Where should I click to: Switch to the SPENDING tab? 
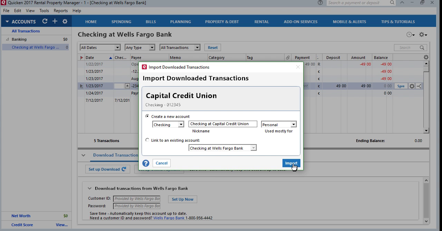tap(121, 21)
